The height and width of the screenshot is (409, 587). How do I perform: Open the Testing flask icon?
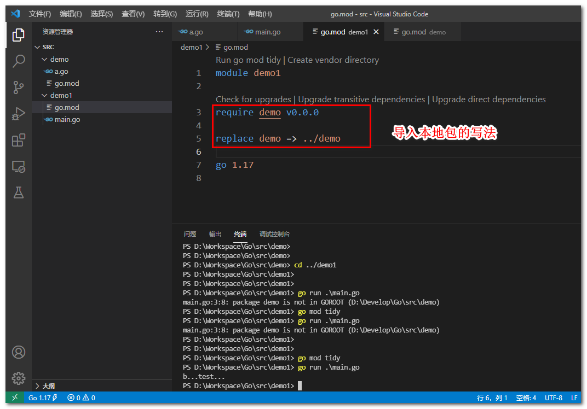19,193
